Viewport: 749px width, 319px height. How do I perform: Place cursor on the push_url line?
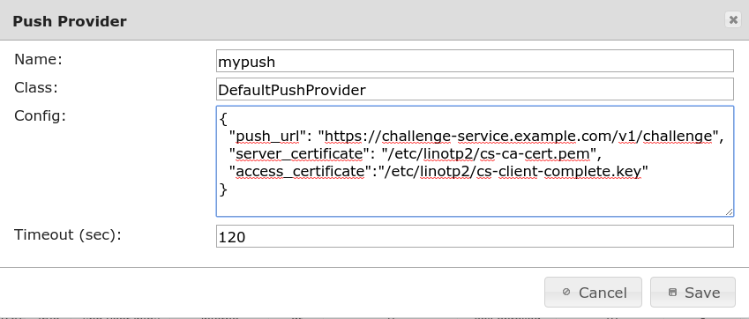point(476,137)
